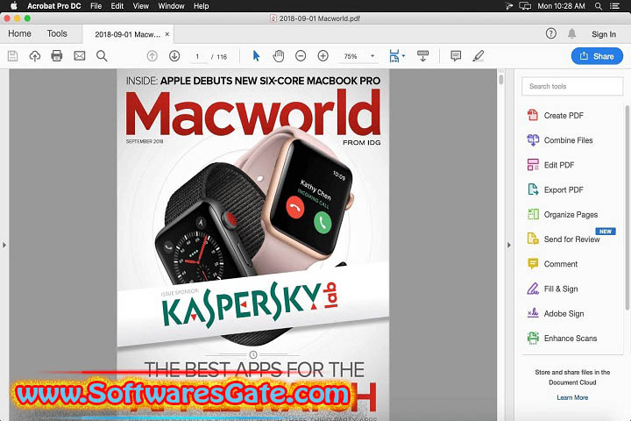Screen dimensions: 631x421
Task: Click the Search tools input field
Action: click(x=572, y=86)
